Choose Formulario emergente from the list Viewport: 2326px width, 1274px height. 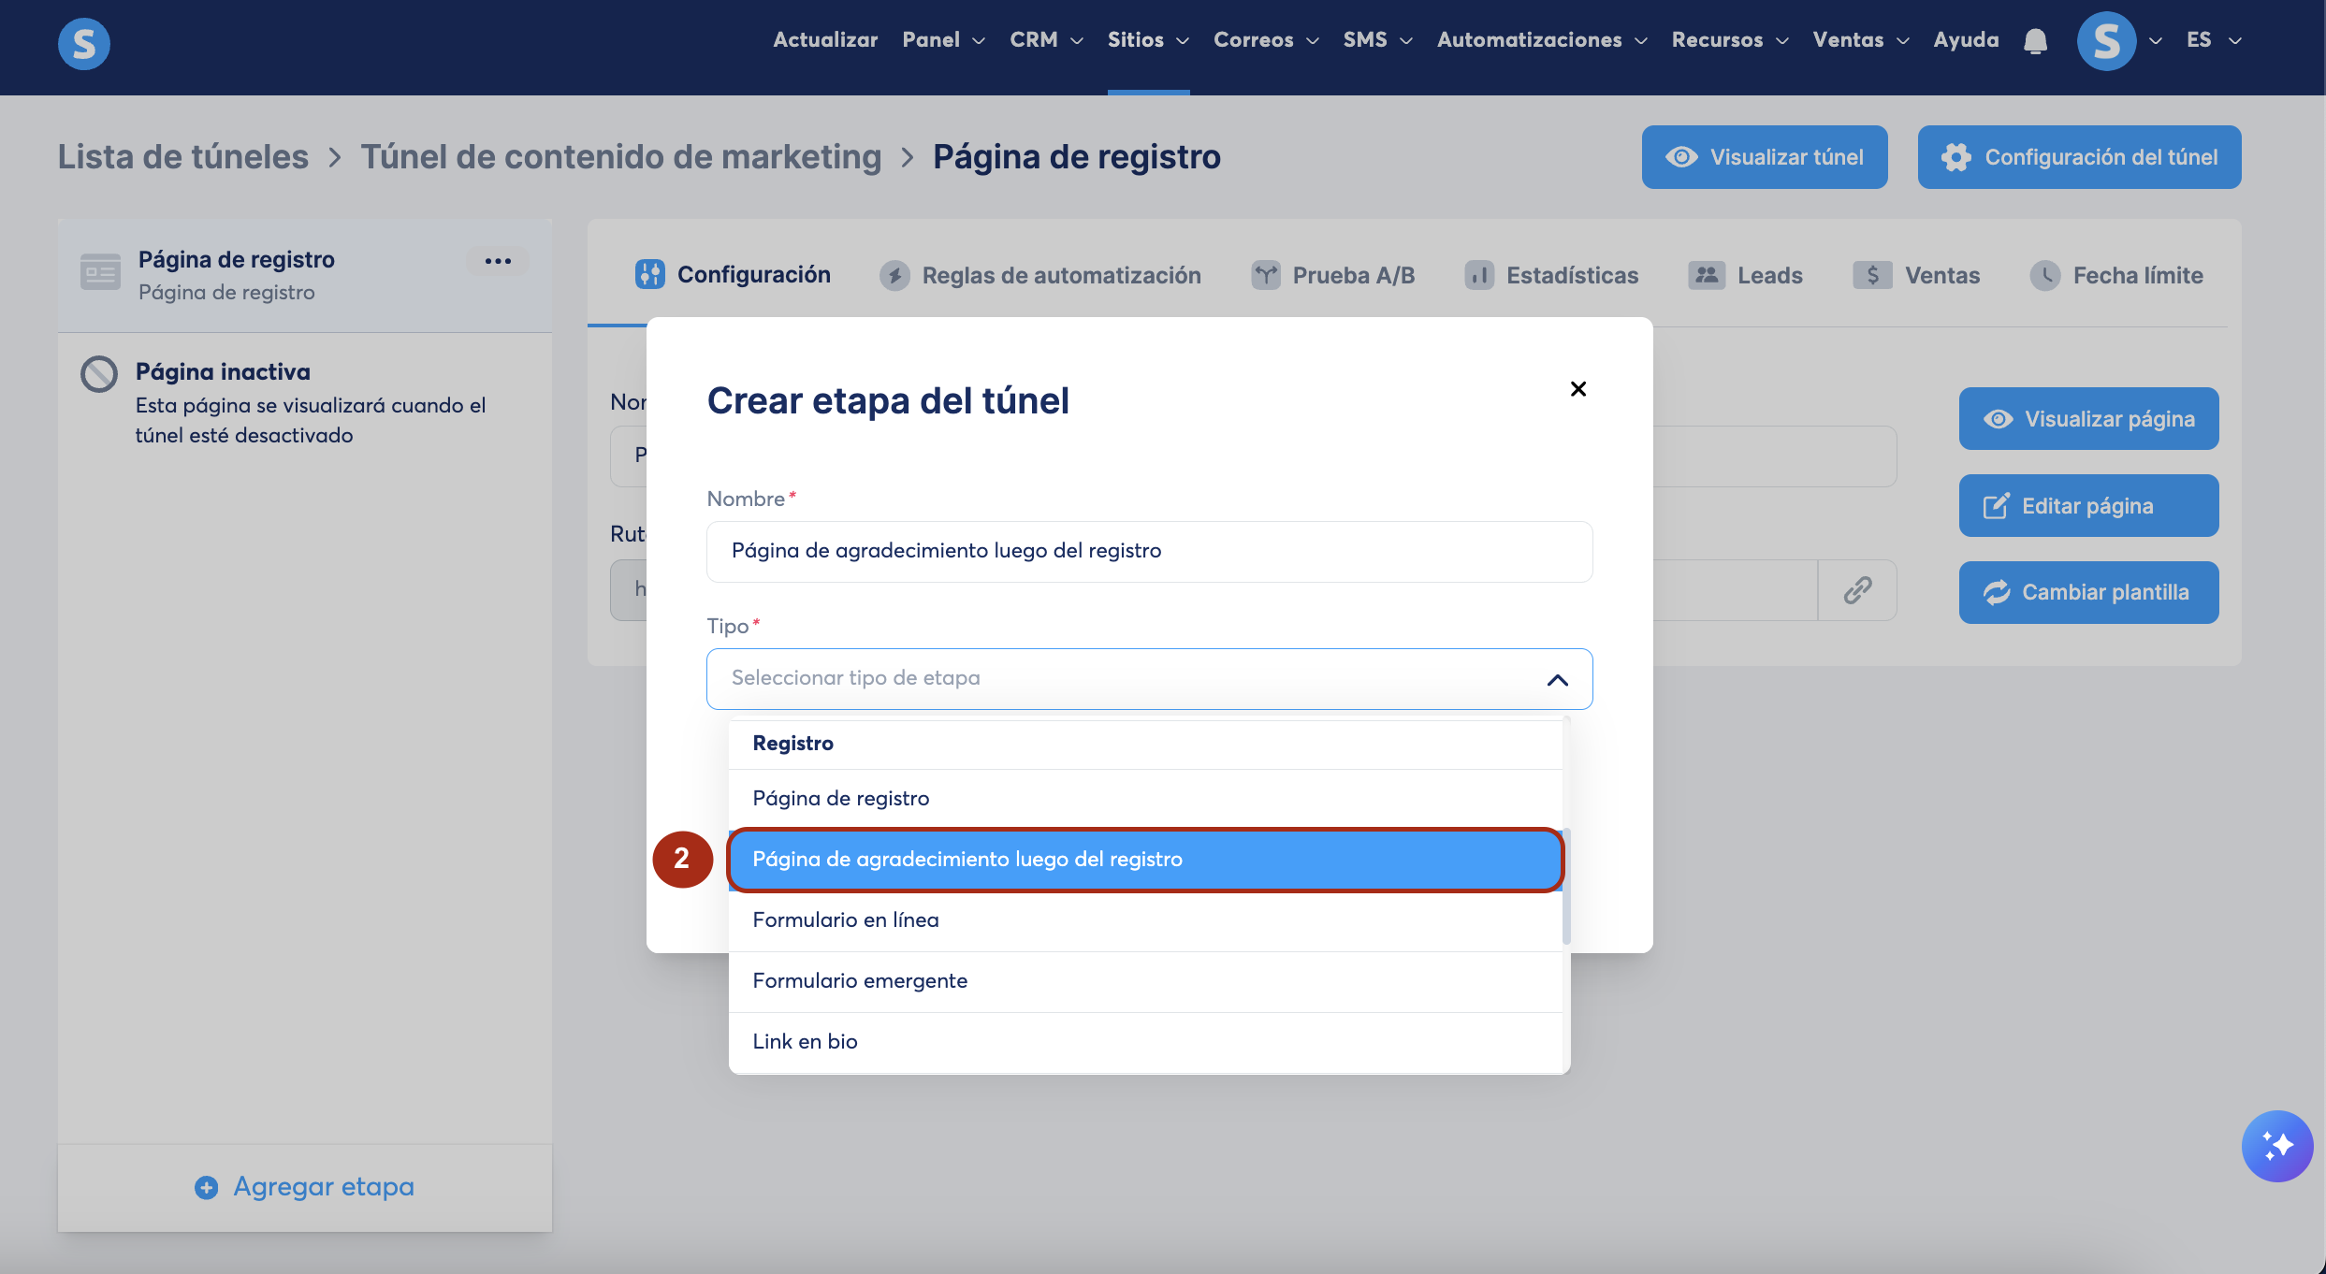click(860, 981)
